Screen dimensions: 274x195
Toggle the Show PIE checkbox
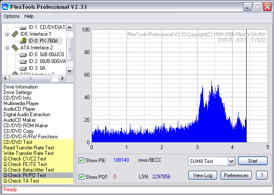(81, 160)
